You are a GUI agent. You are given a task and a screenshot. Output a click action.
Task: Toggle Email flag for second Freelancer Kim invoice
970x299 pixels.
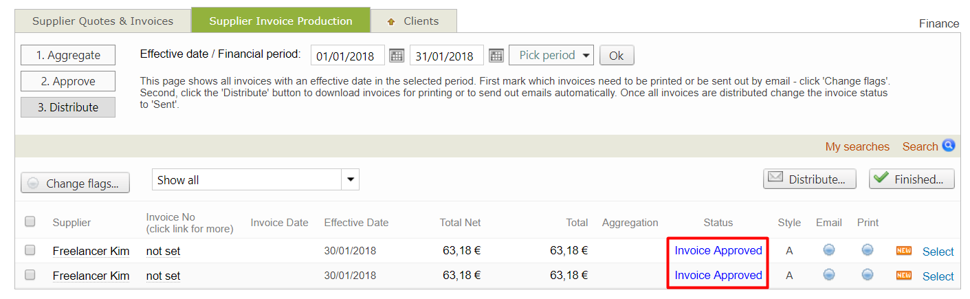click(x=829, y=276)
